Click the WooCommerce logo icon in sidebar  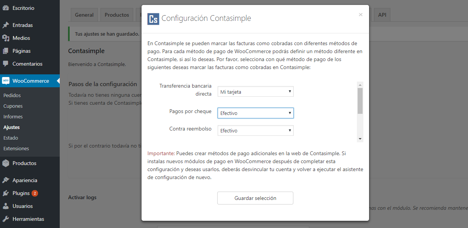point(6,81)
